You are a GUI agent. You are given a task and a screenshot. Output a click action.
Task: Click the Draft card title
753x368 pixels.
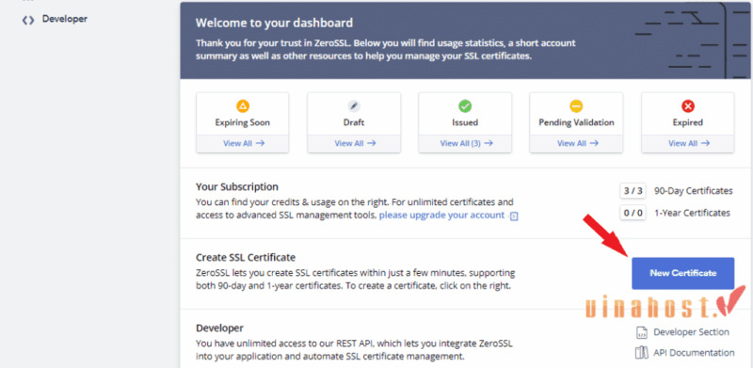(x=354, y=122)
